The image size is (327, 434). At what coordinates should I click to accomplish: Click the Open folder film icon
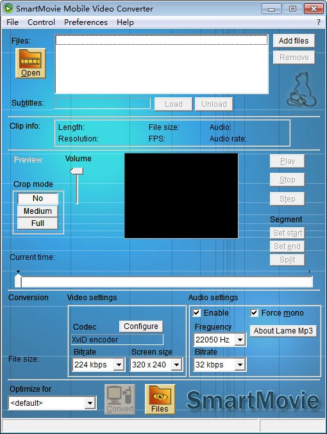click(x=30, y=63)
